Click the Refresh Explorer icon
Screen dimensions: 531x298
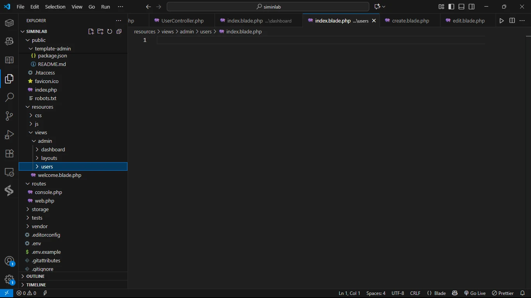pos(110,31)
